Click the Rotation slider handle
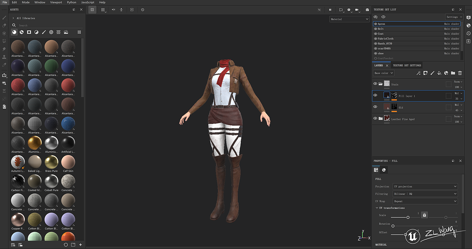The height and width of the screenshot is (249, 472). pyautogui.click(x=393, y=226)
